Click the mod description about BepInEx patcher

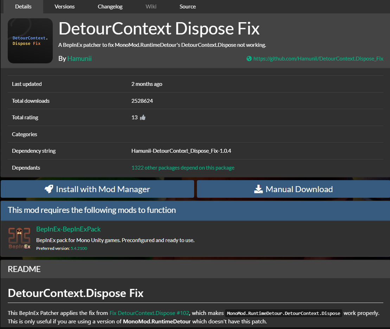[x=162, y=45]
